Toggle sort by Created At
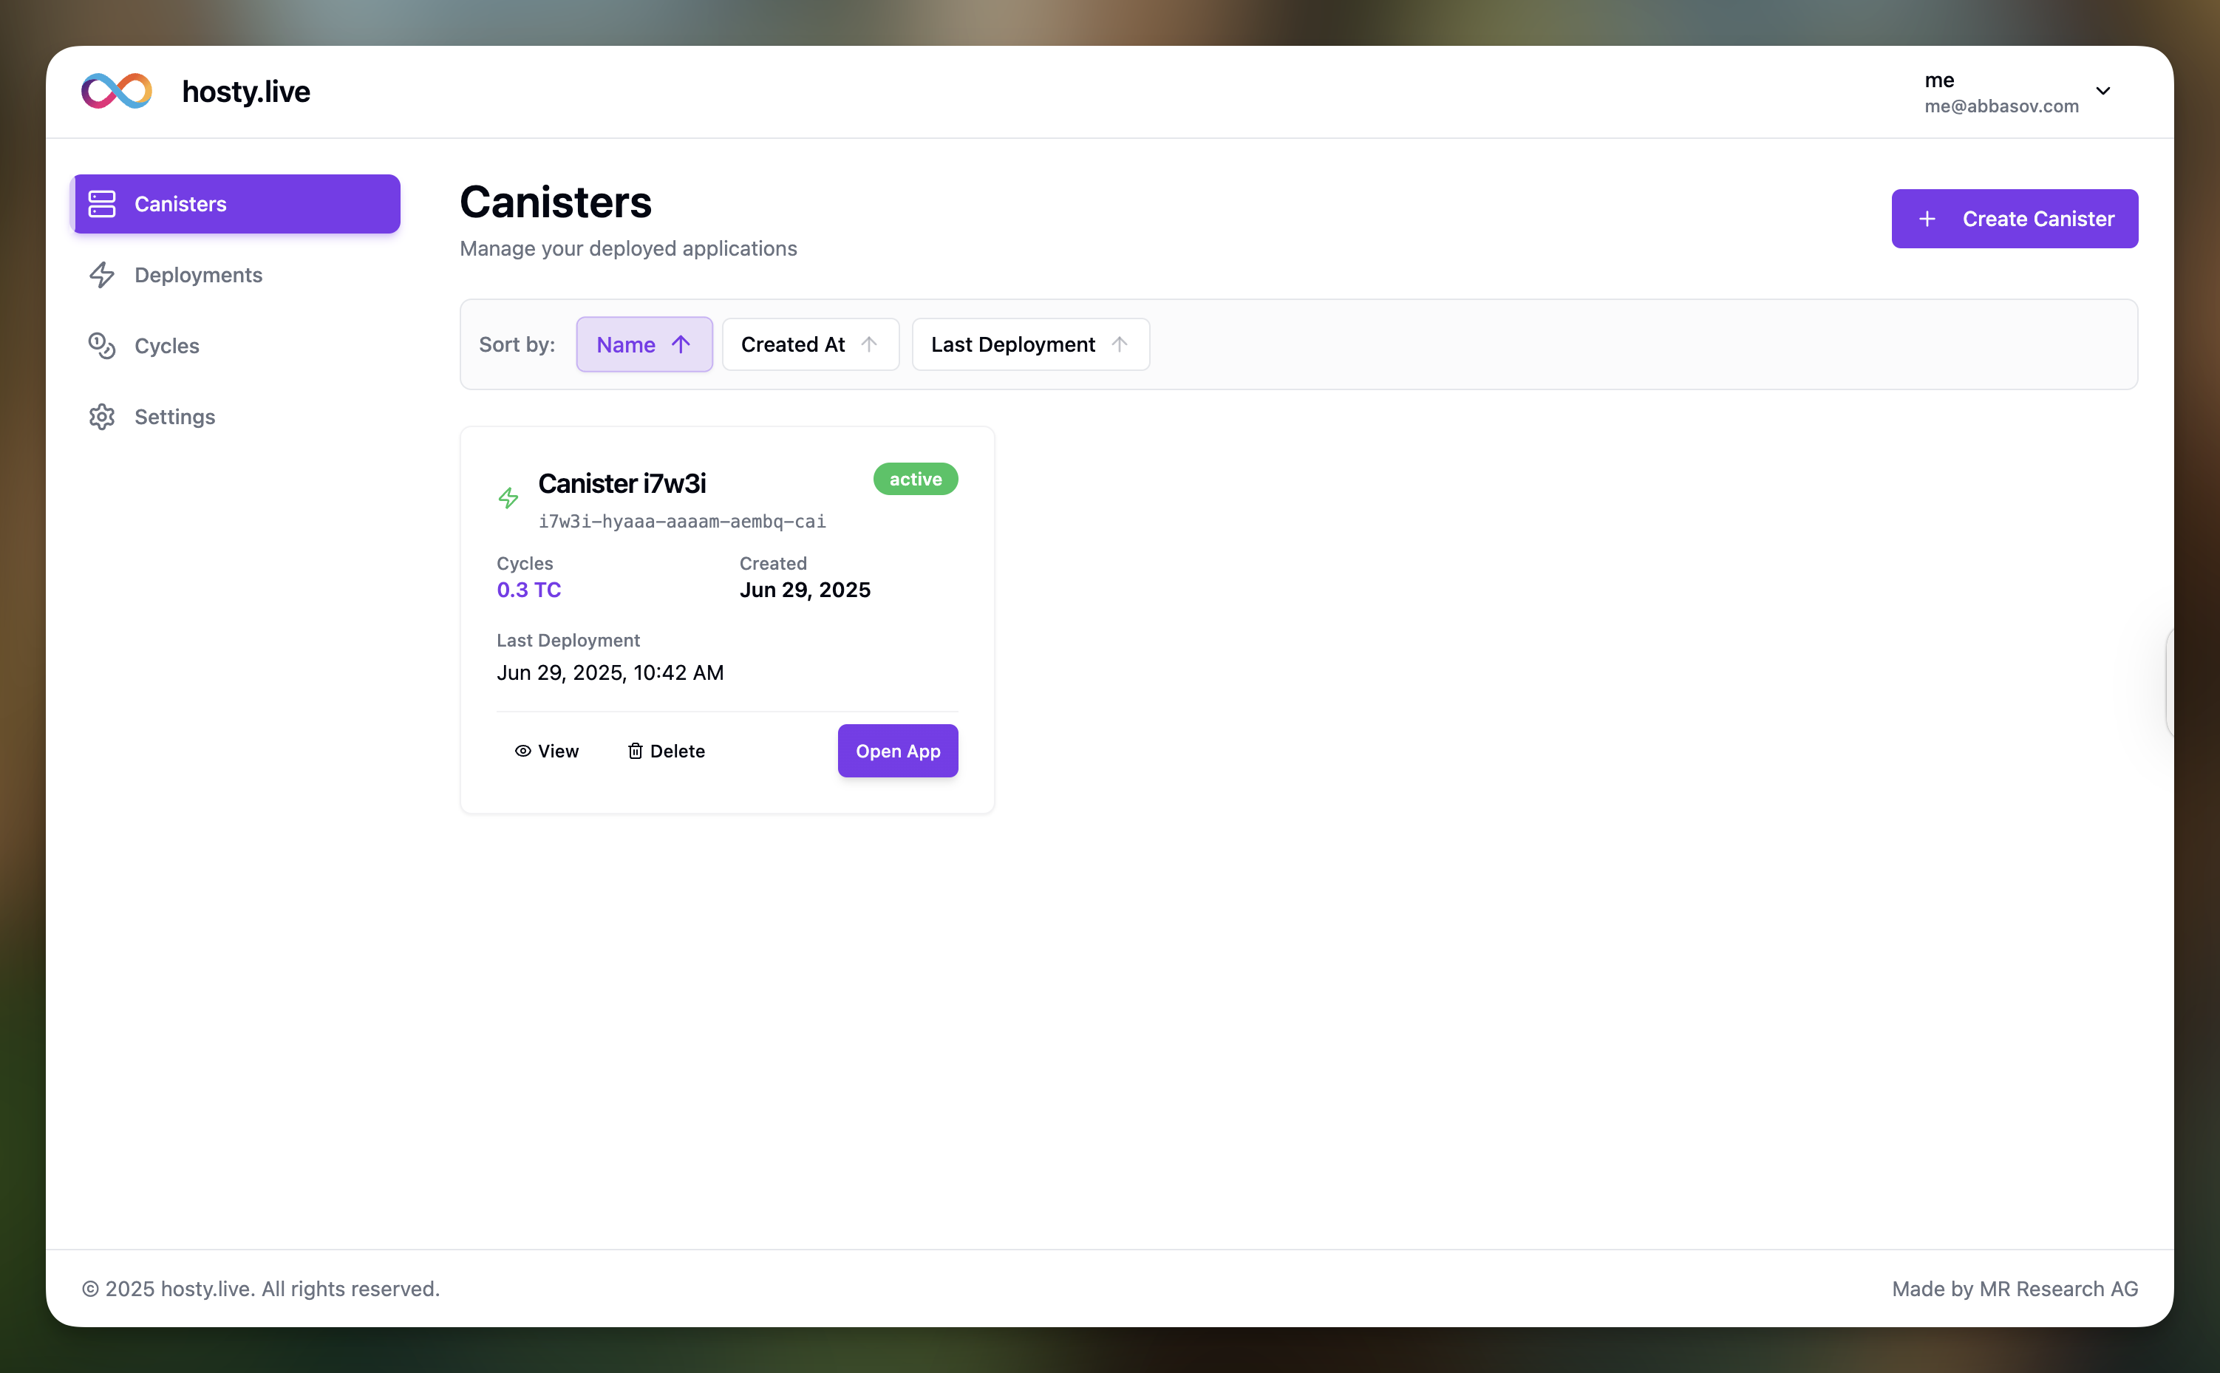 coord(809,345)
